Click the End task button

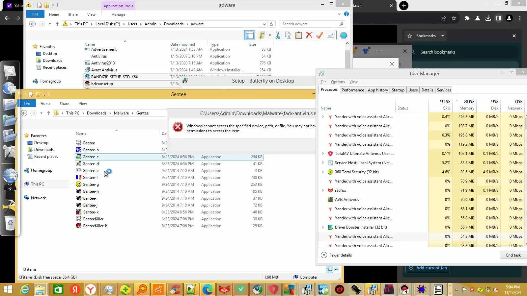(513, 255)
